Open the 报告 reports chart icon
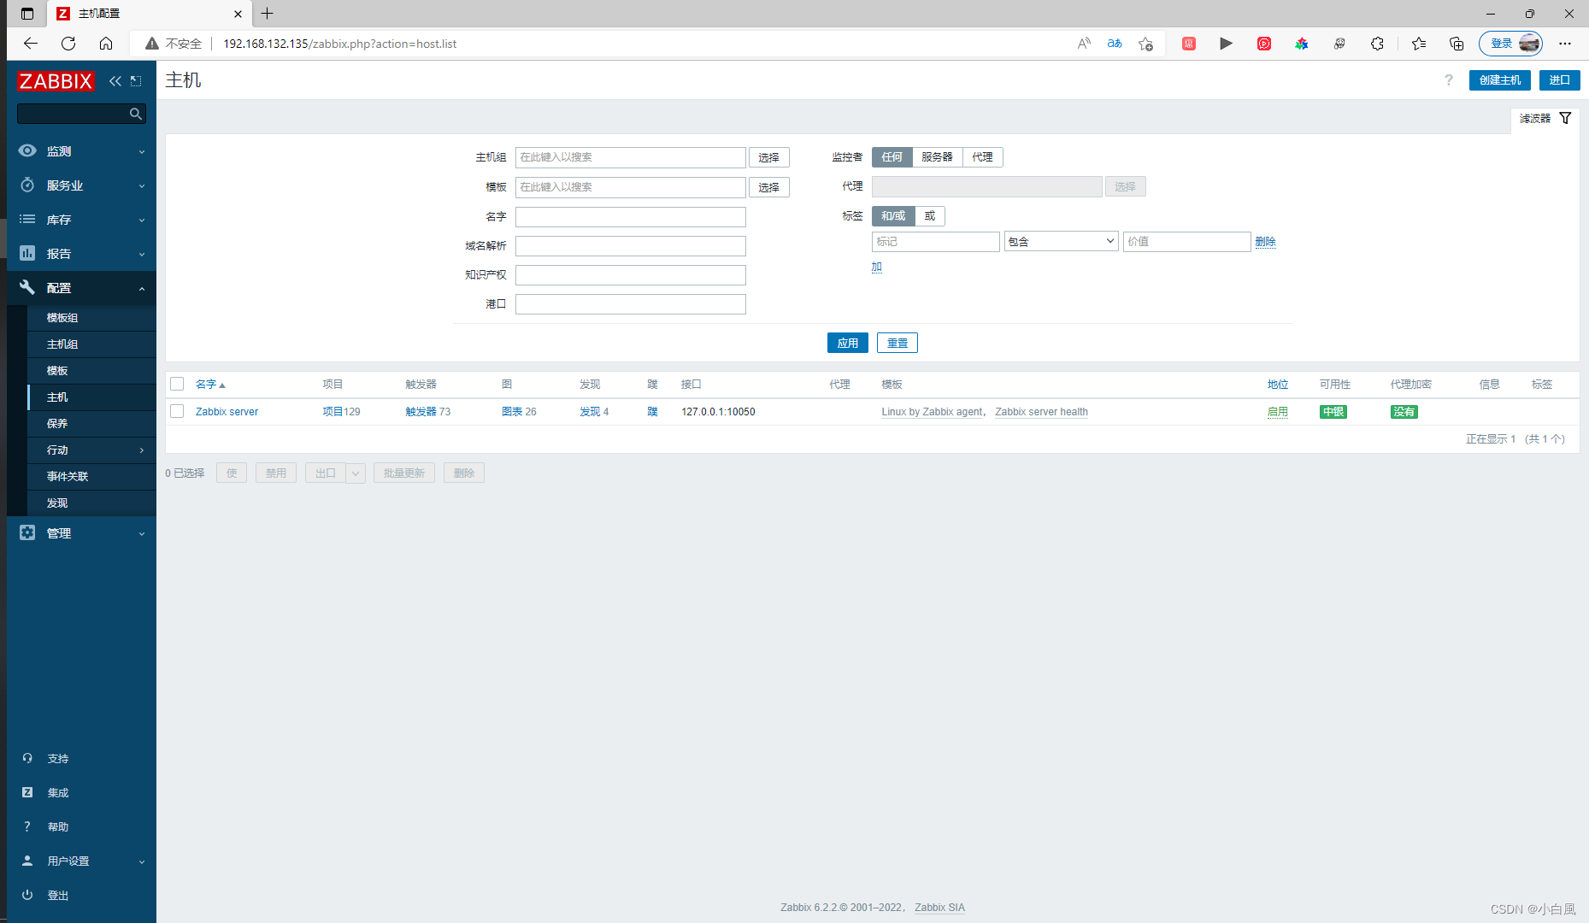The height and width of the screenshot is (923, 1589). click(x=27, y=253)
